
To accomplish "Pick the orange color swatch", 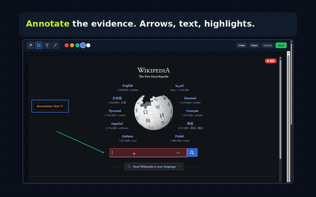I will pyautogui.click(x=72, y=45).
